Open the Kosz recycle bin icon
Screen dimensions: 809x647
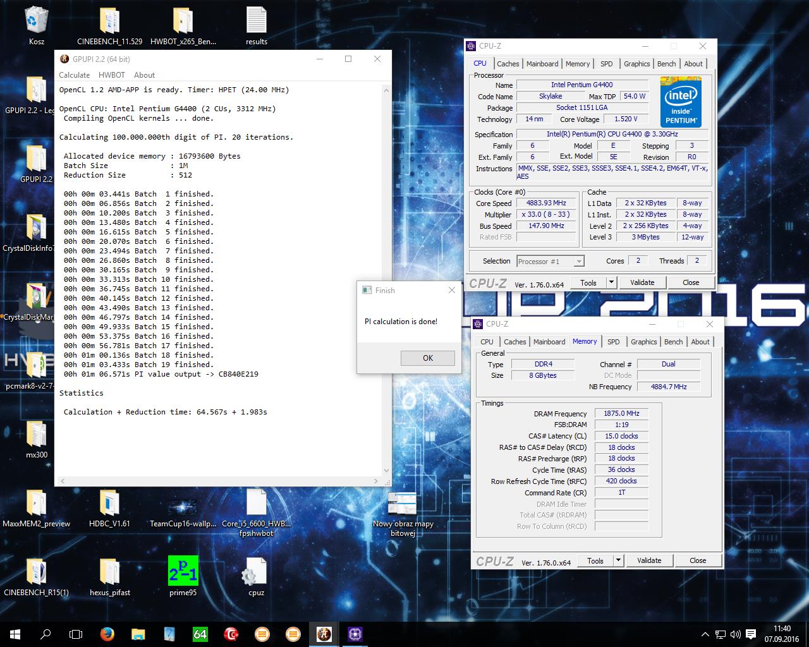[x=36, y=25]
